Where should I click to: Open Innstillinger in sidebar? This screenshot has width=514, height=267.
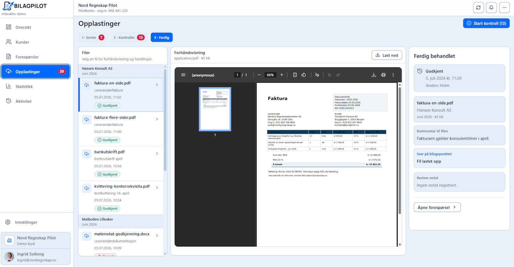point(36,222)
